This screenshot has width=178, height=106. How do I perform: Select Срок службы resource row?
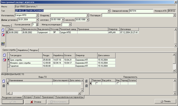[62, 60]
